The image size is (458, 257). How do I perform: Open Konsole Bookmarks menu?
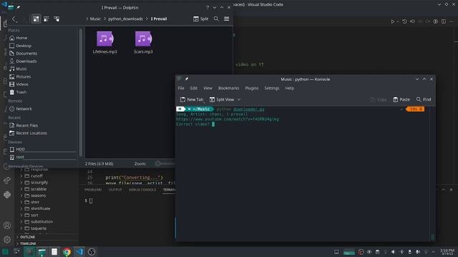click(x=228, y=88)
